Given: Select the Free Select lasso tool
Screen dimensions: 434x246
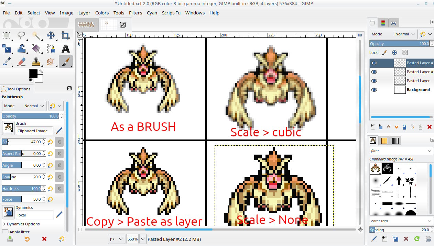Looking at the screenshot, I should coord(22,35).
